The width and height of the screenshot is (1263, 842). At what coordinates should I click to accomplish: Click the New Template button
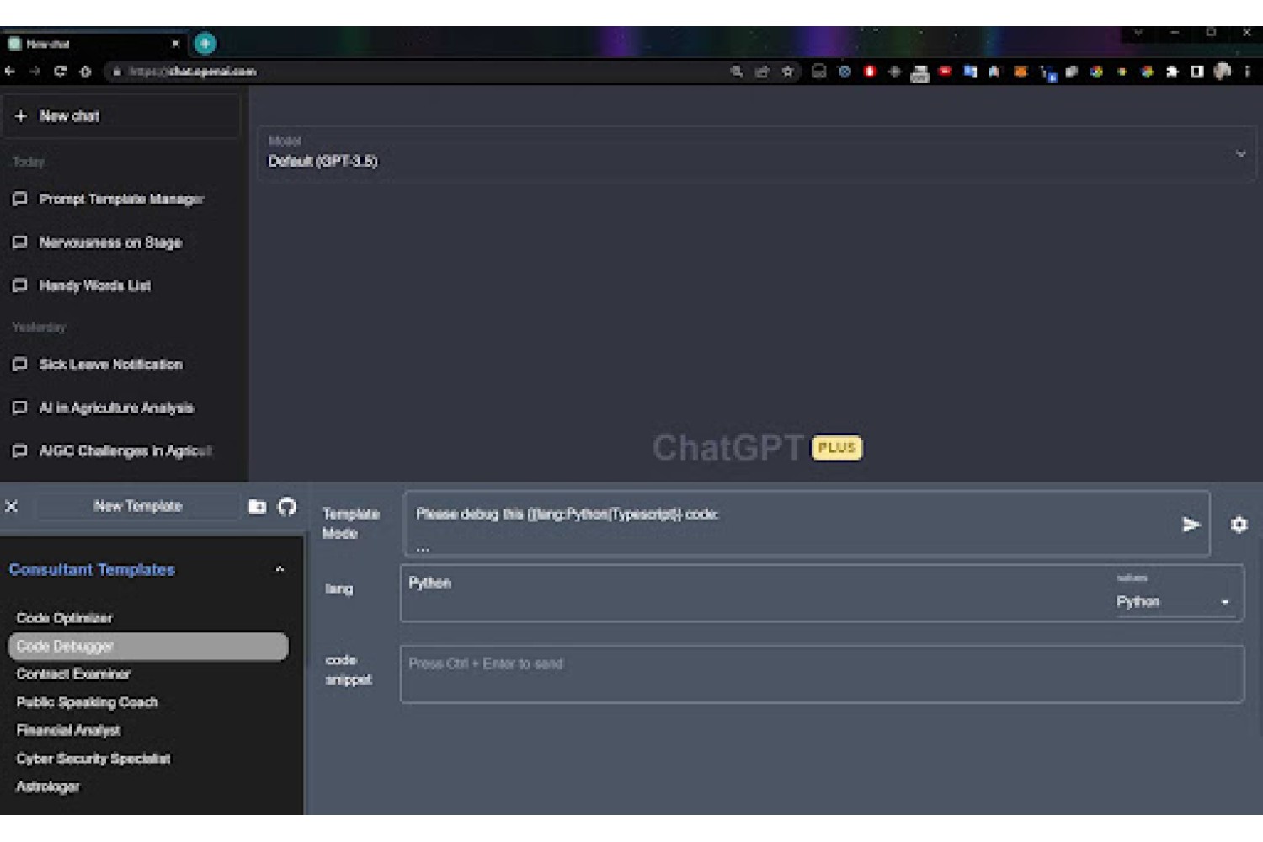(138, 506)
